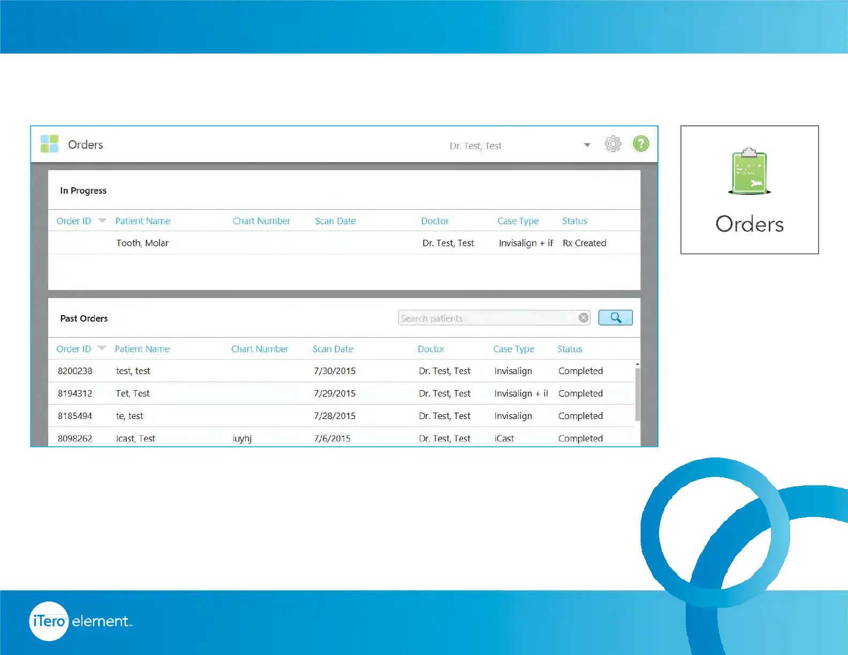Sort Past Orders by Scan Date
This screenshot has width=848, height=655.
tap(333, 349)
